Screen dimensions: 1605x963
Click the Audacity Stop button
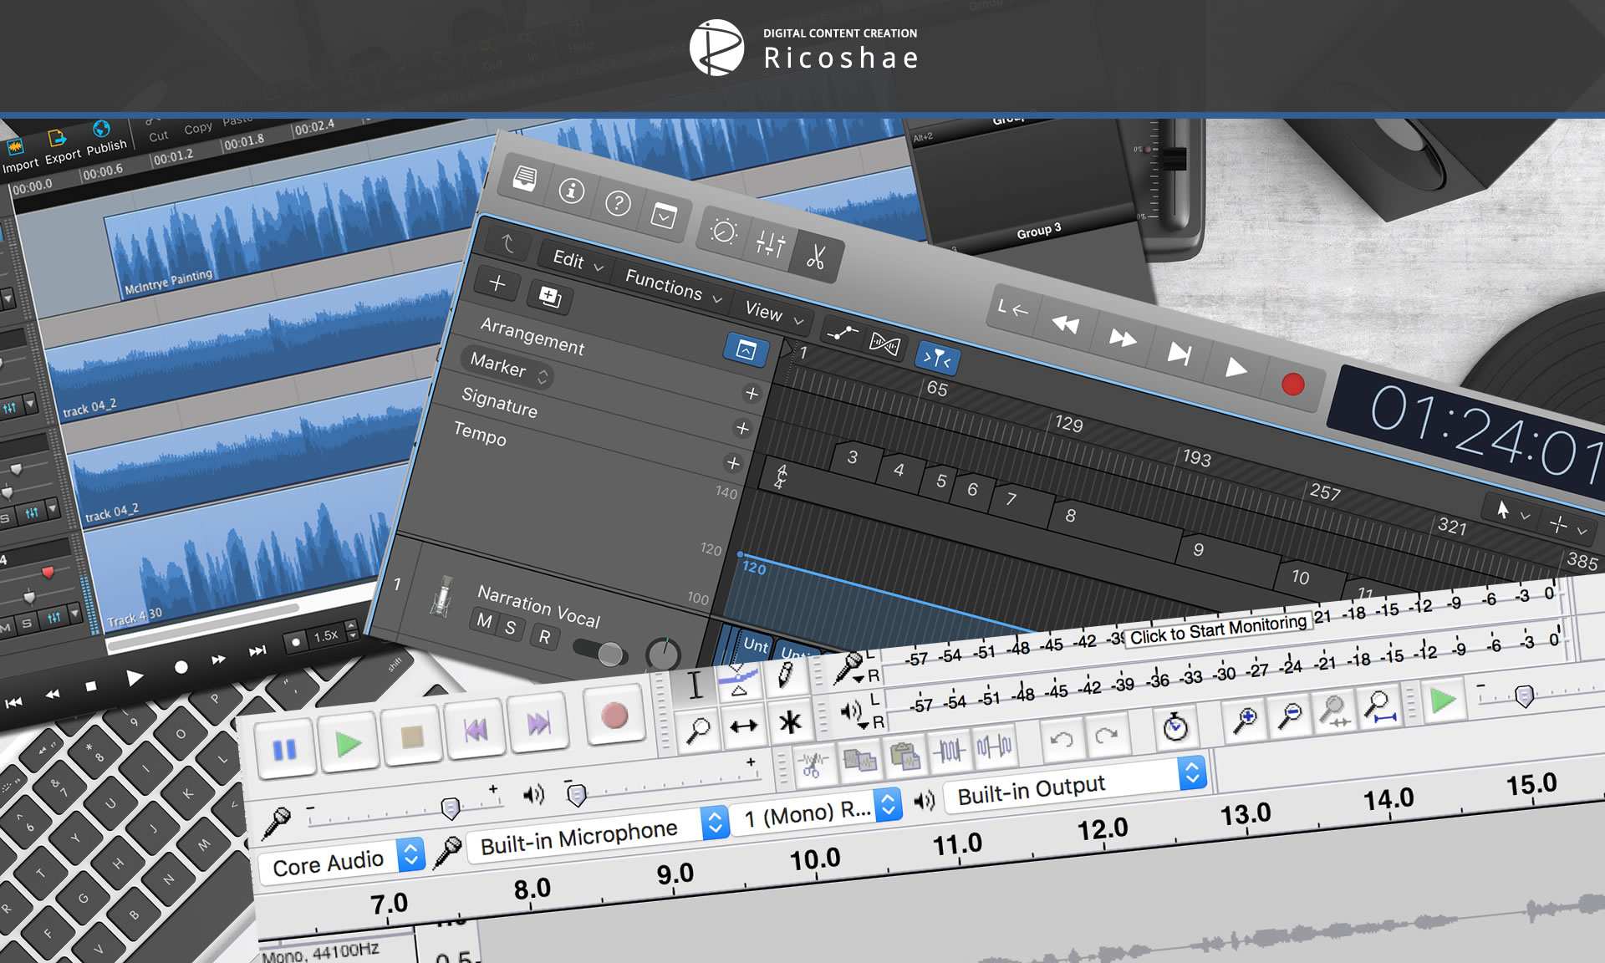coord(411,736)
